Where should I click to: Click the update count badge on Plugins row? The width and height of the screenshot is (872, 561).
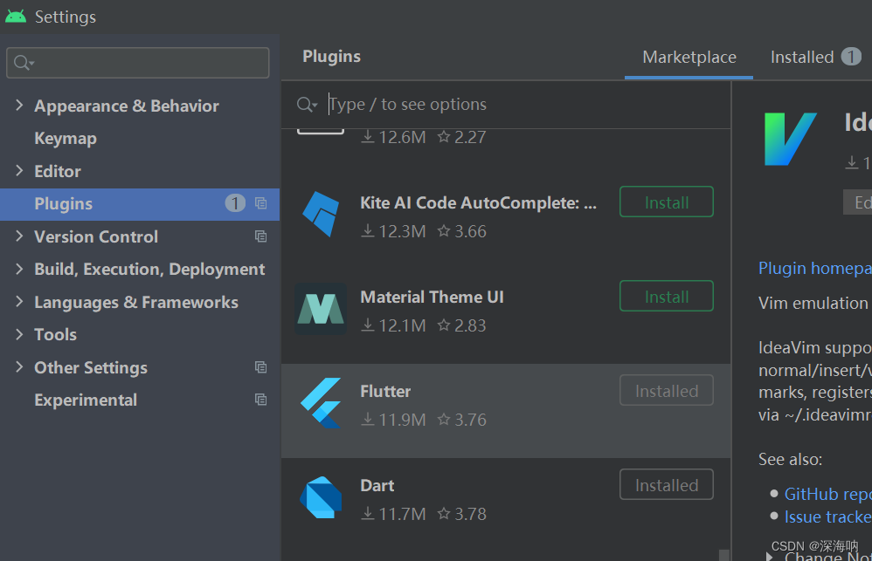point(235,203)
